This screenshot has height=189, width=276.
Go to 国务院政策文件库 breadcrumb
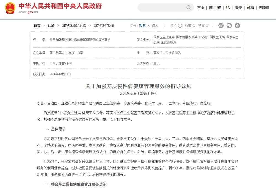[x=74, y=26]
